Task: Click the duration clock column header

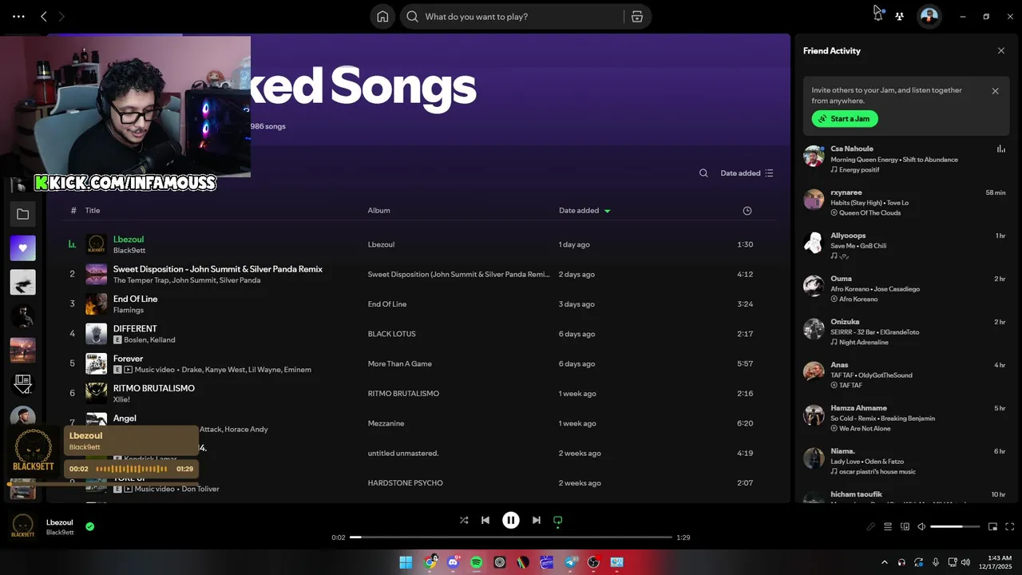Action: point(747,211)
